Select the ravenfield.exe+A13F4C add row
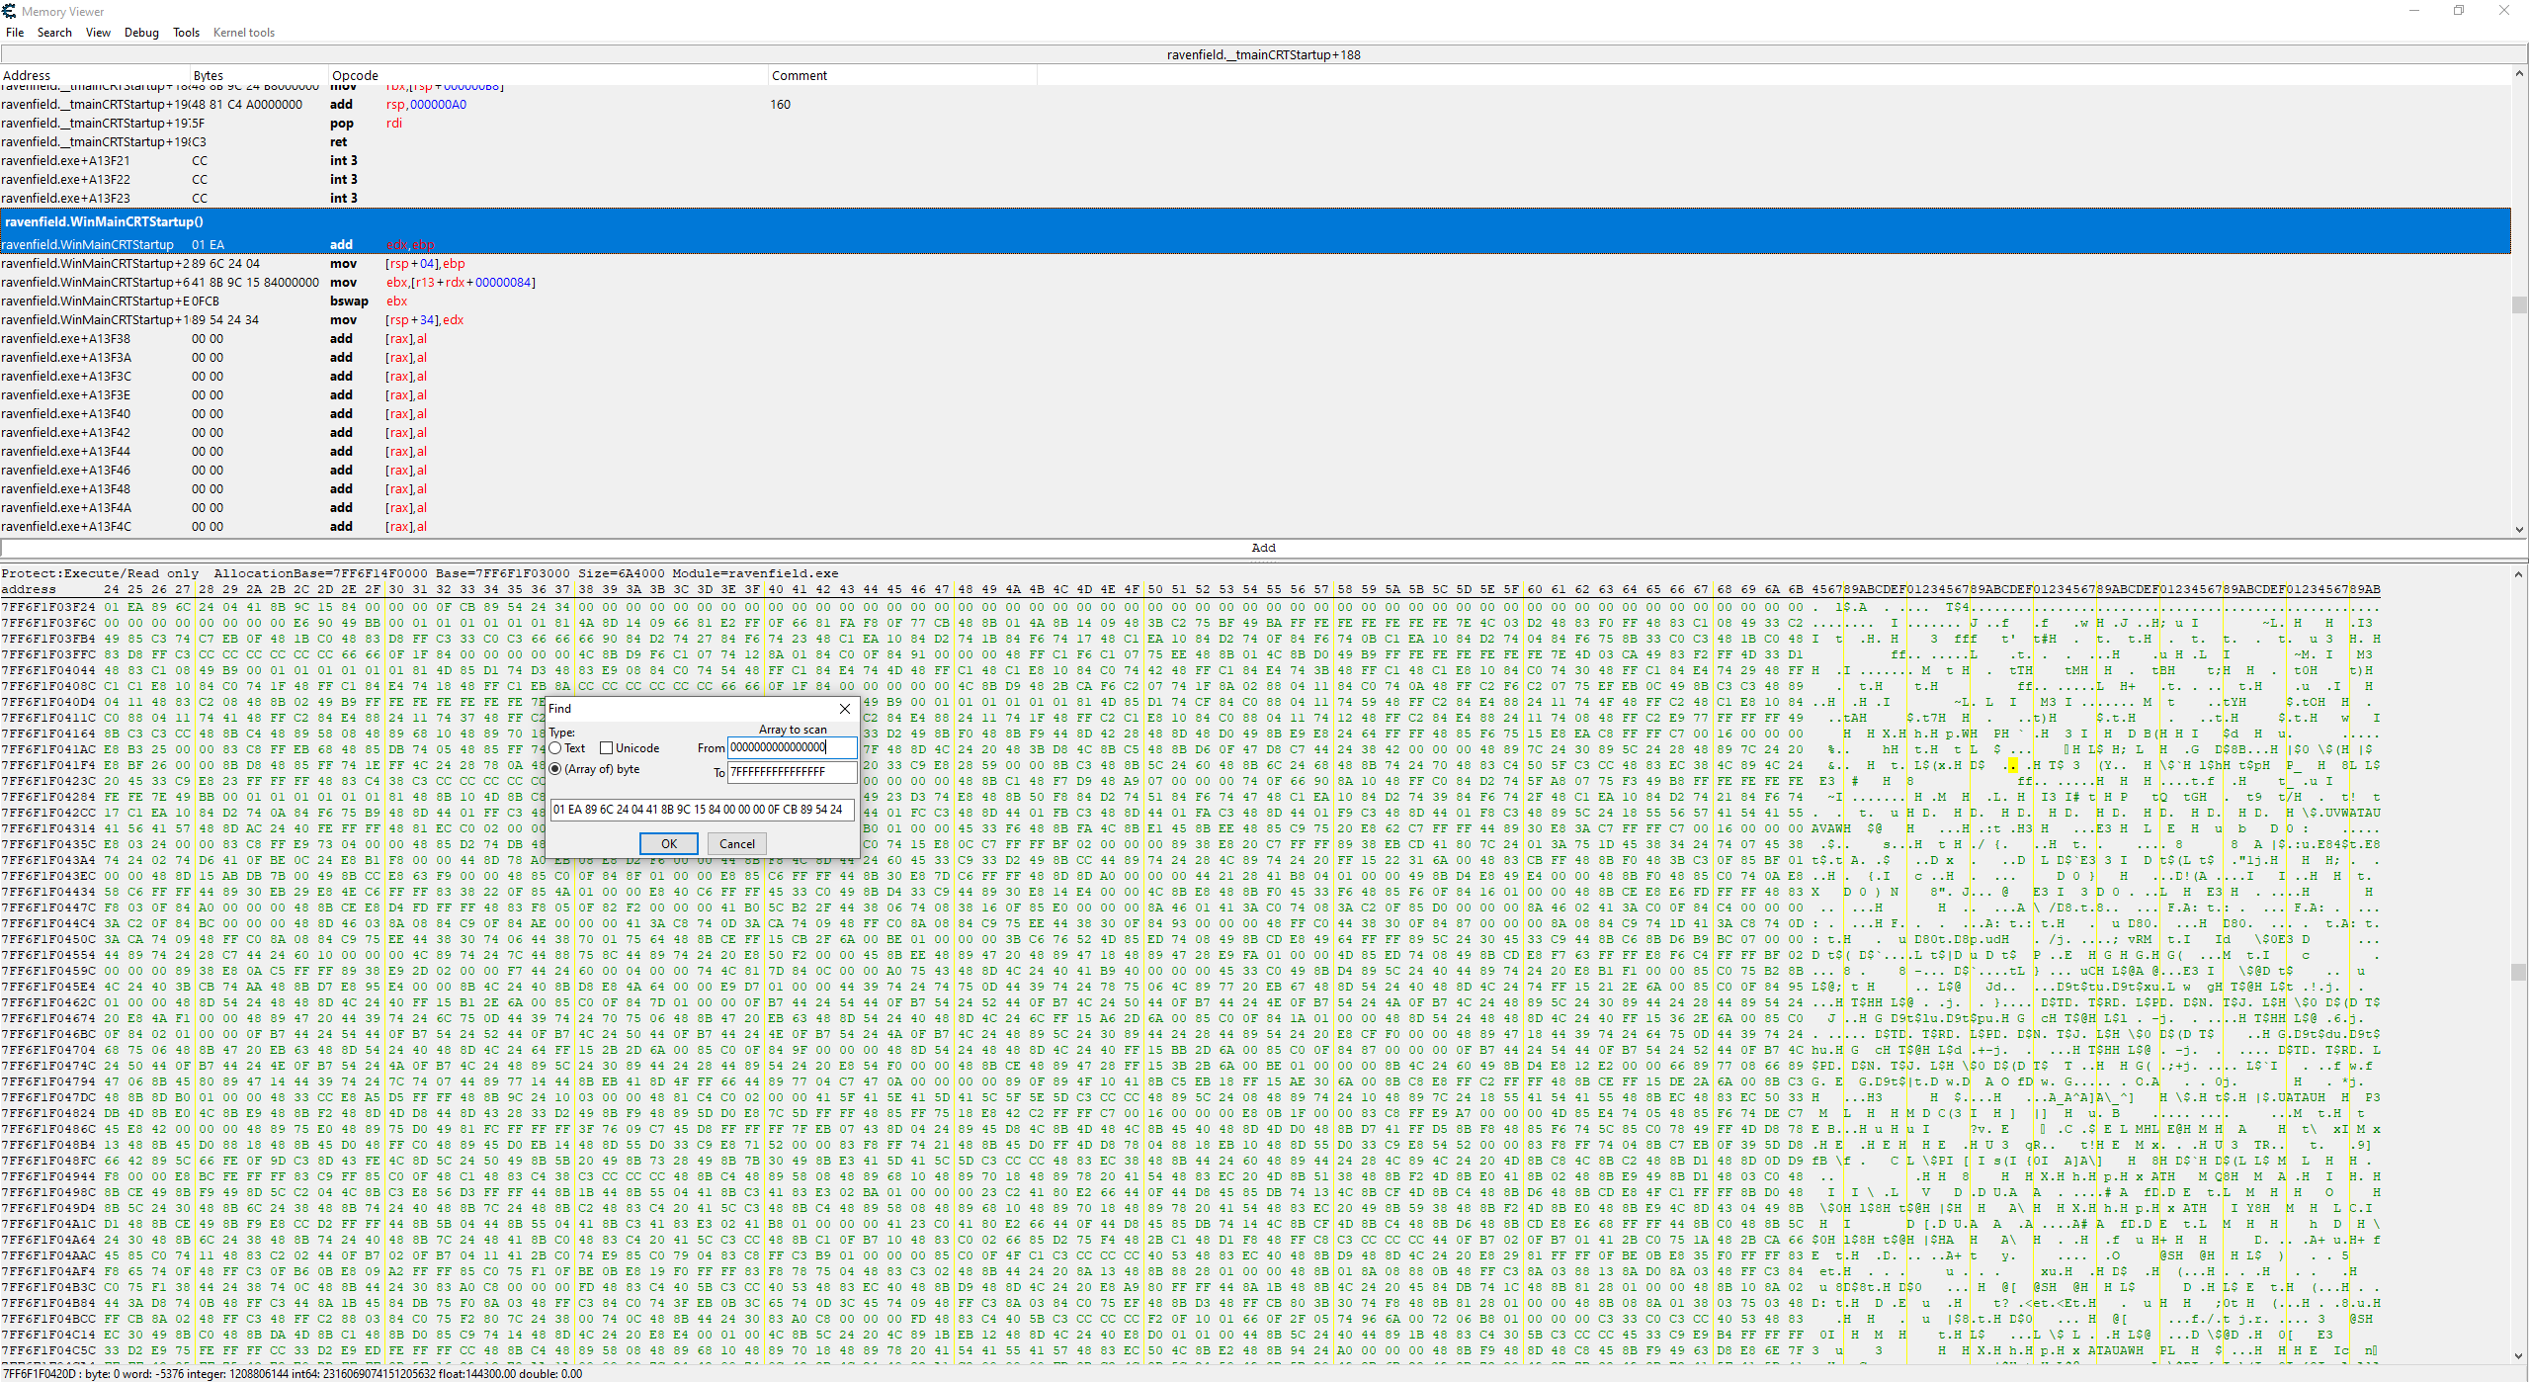The height and width of the screenshot is (1382, 2529). point(1255,527)
